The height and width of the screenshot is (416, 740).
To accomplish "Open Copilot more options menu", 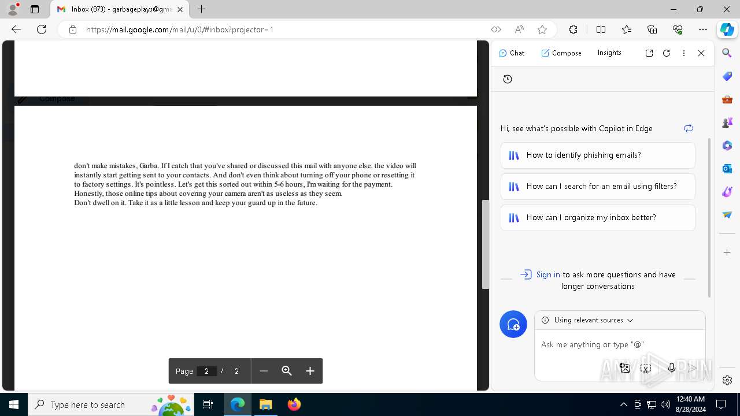I will coord(684,53).
